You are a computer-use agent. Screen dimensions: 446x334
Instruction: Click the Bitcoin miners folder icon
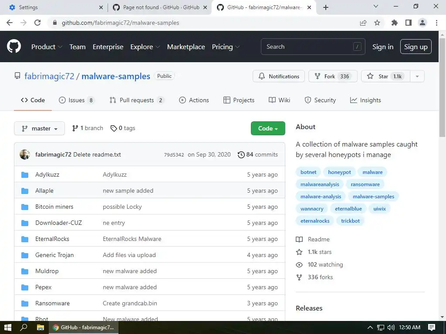pos(25,207)
